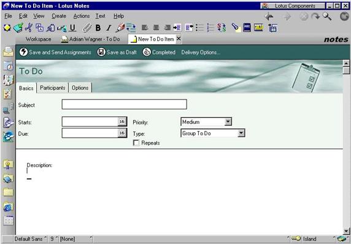
Task: Click the insert table toolbar icon
Action: coord(272,28)
